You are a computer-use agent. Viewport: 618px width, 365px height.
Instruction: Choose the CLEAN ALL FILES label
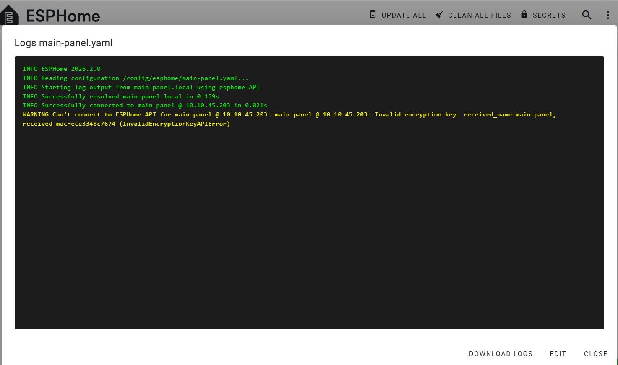(480, 15)
